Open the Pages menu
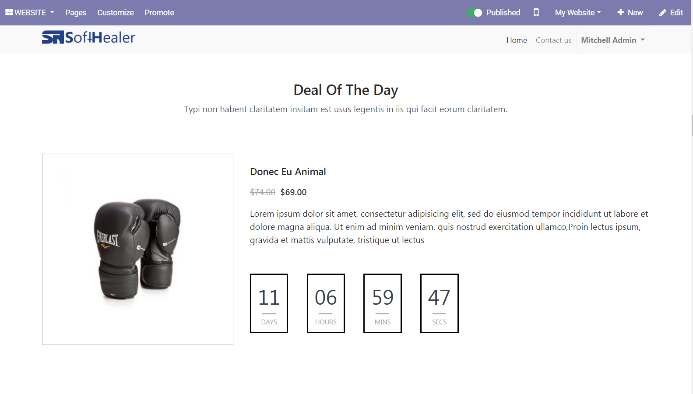The height and width of the screenshot is (394, 693). pyautogui.click(x=76, y=13)
